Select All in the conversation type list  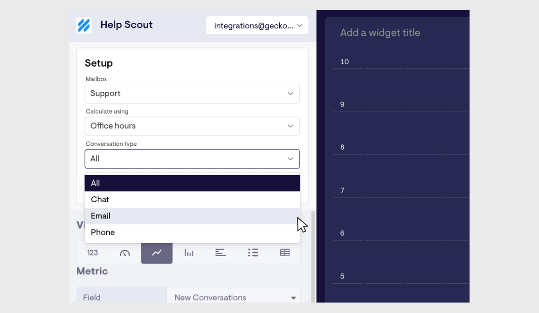pos(192,183)
